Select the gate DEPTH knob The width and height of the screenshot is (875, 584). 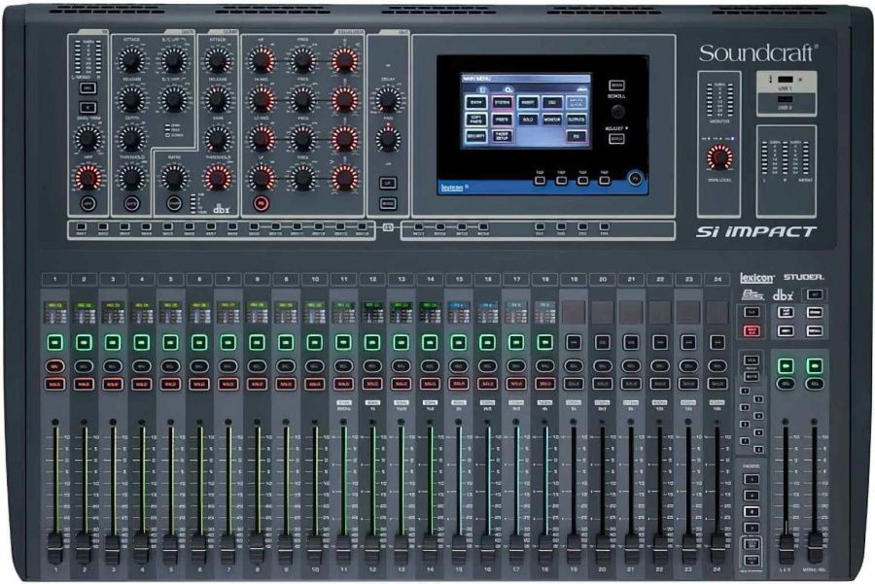click(x=131, y=138)
